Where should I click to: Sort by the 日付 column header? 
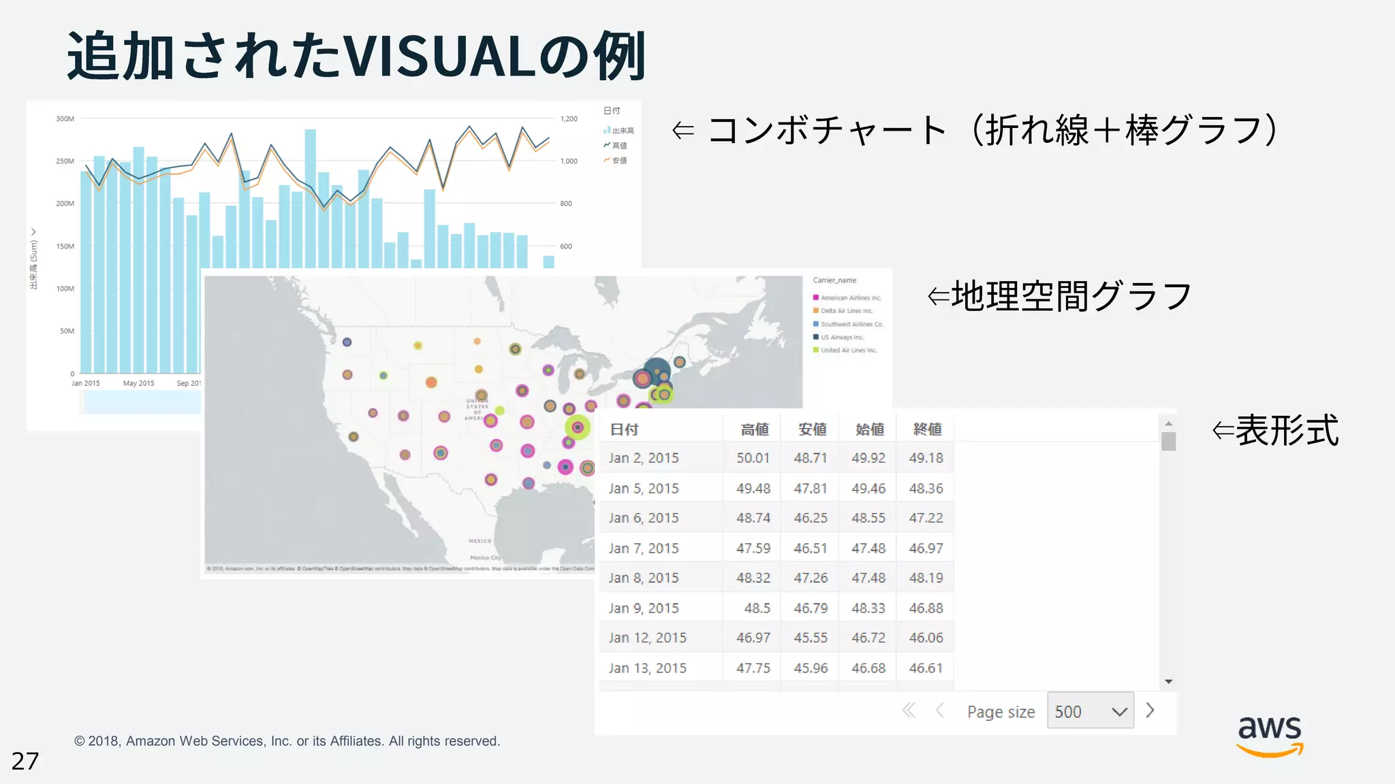624,429
